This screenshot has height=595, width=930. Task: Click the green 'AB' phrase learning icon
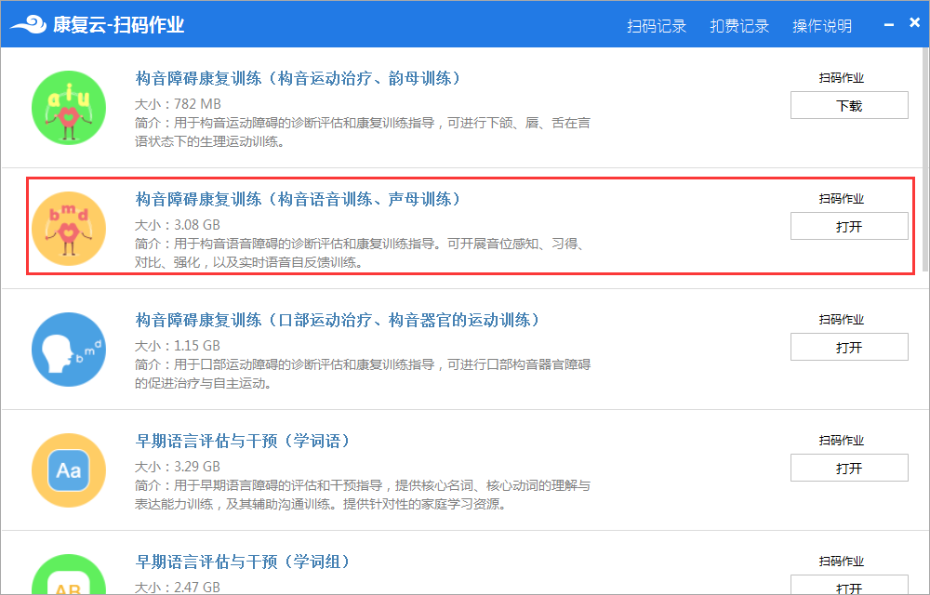tap(68, 576)
